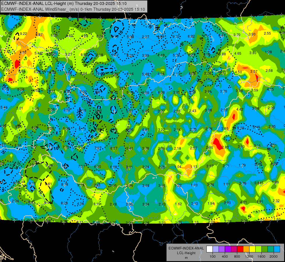
Task: Click the LCL-Height title line at top
Action: 64,3
